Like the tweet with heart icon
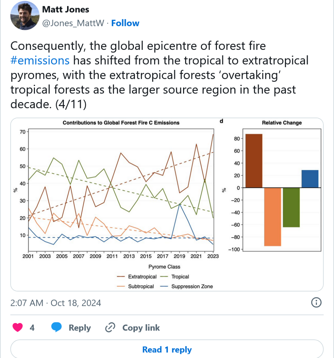334x358 pixels. click(x=18, y=327)
